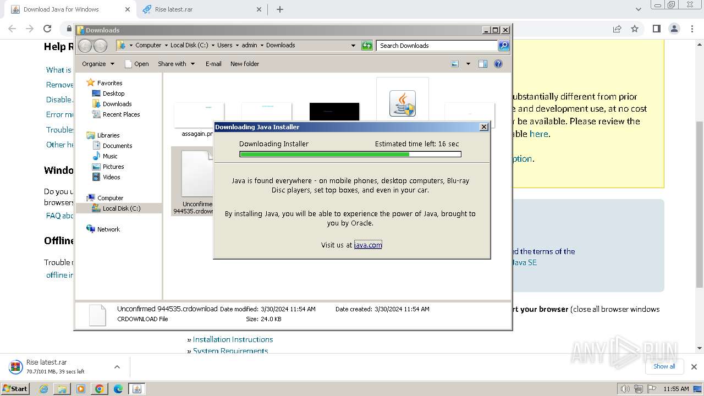Expand the arrow after admin in breadcrumb

click(x=262, y=46)
